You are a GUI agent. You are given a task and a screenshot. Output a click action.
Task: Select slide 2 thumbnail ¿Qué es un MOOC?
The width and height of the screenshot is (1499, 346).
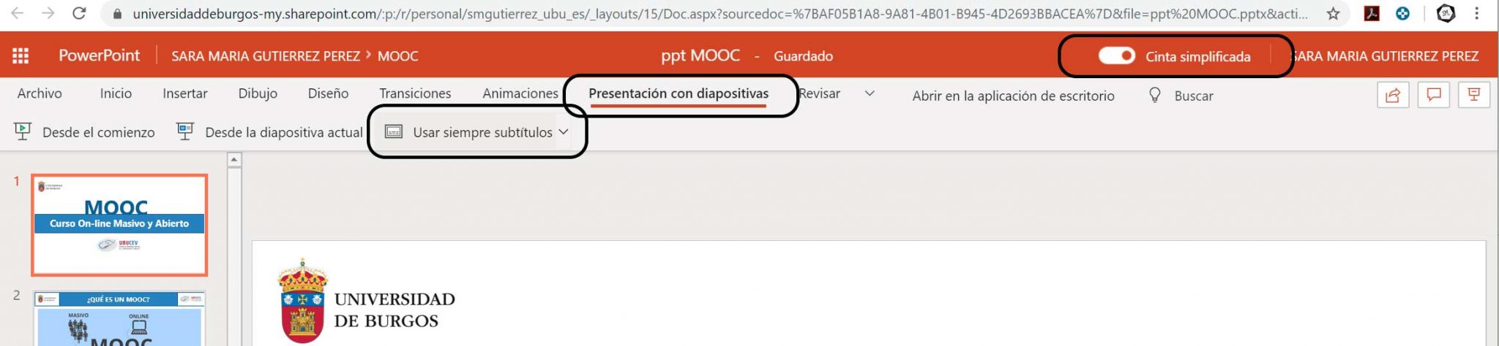pos(119,319)
